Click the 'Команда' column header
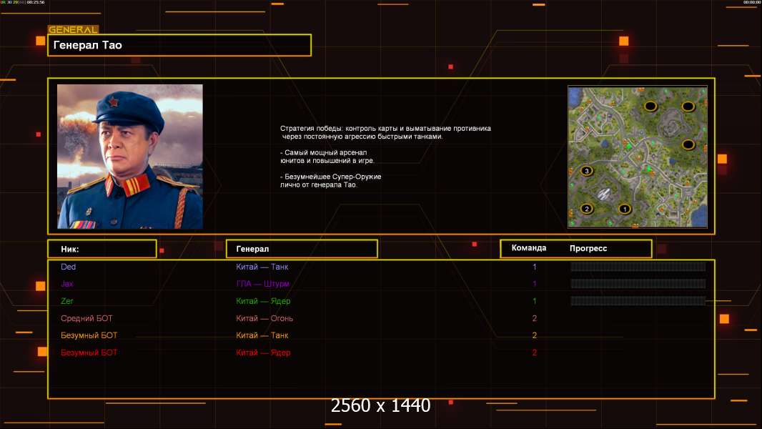 [x=529, y=248]
